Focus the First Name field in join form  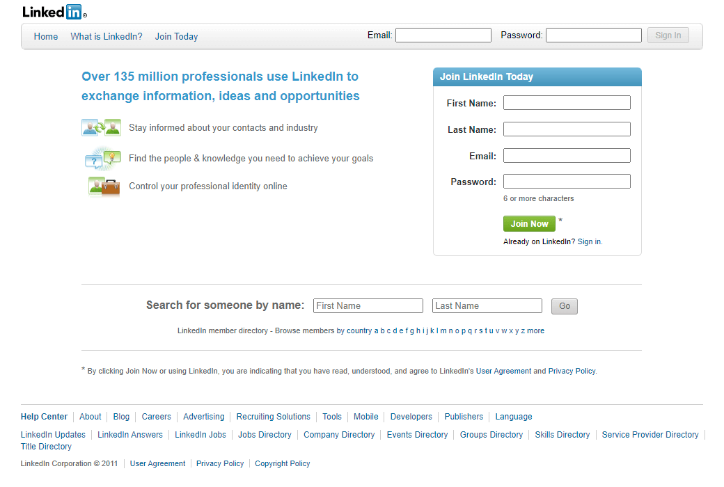[x=567, y=102]
